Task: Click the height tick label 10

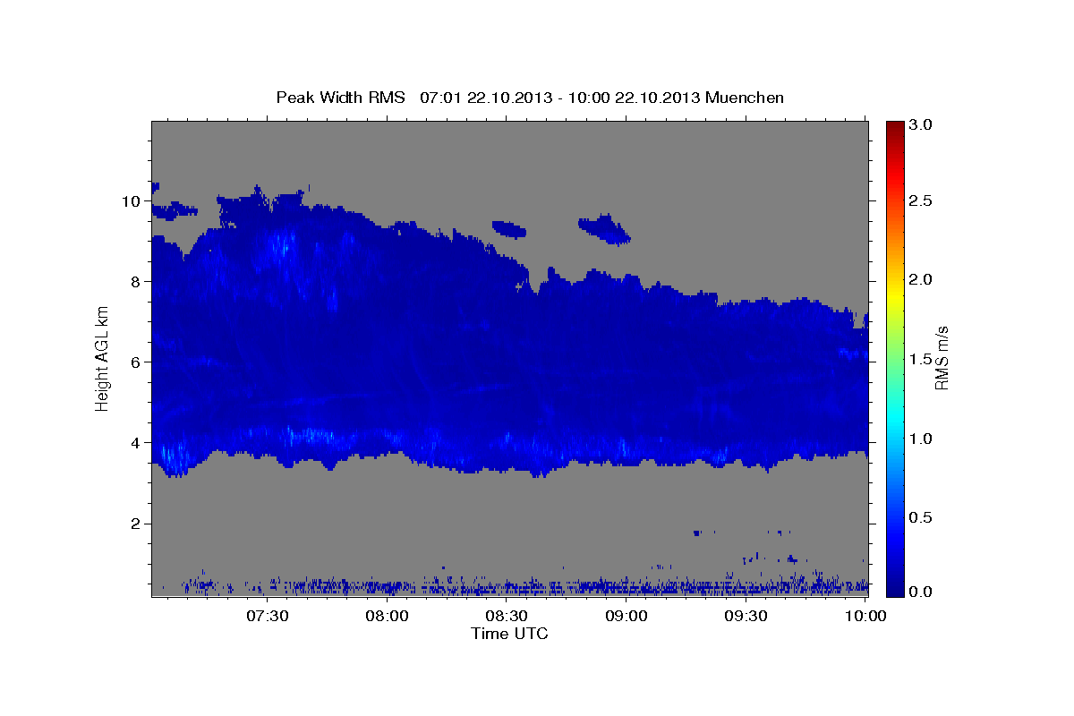Action: click(130, 201)
